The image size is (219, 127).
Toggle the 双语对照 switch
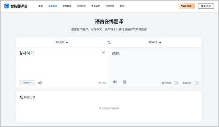coord(196,83)
